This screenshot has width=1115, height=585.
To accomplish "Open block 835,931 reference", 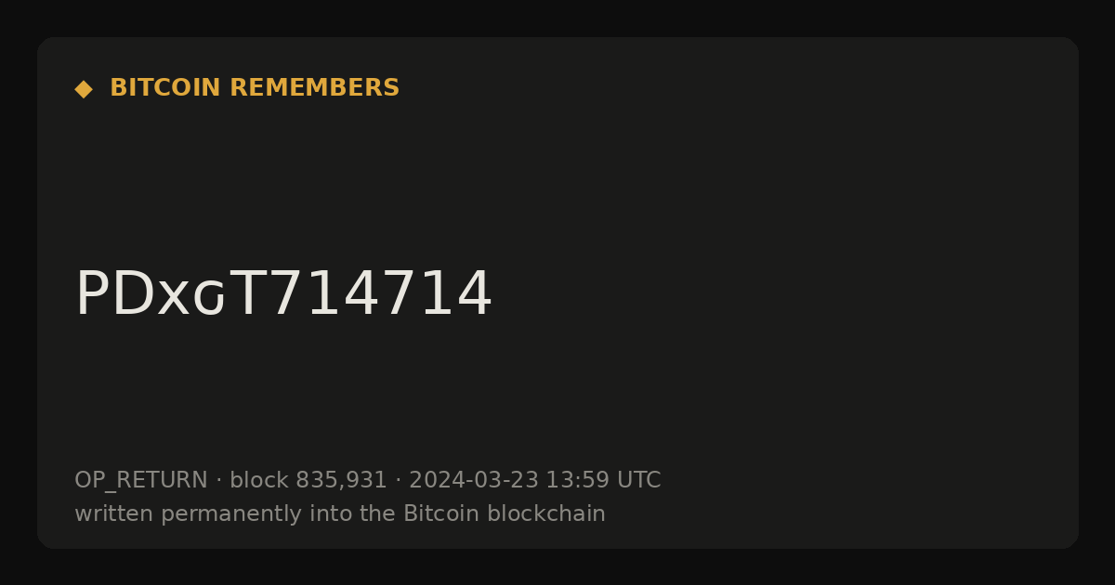I will tap(308, 481).
